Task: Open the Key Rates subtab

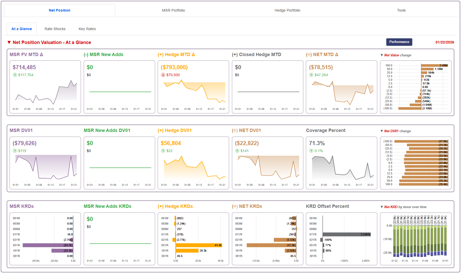Action: click(87, 29)
